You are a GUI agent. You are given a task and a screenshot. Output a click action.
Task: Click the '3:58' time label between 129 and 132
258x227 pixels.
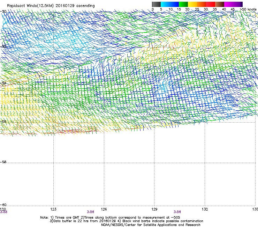tap(177, 212)
